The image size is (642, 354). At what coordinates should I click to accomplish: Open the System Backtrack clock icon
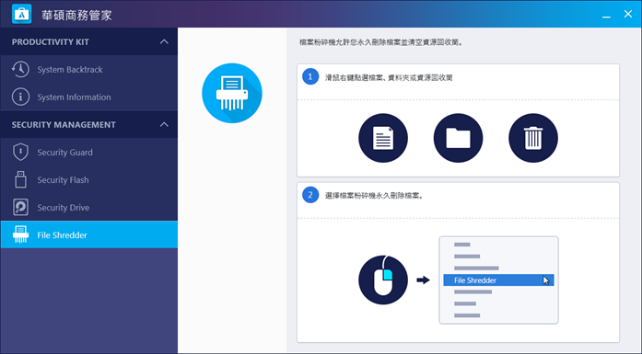click(x=20, y=70)
